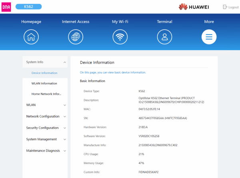Log out using the Logout link
Screen dimensions: 240x178
pos(234,7)
